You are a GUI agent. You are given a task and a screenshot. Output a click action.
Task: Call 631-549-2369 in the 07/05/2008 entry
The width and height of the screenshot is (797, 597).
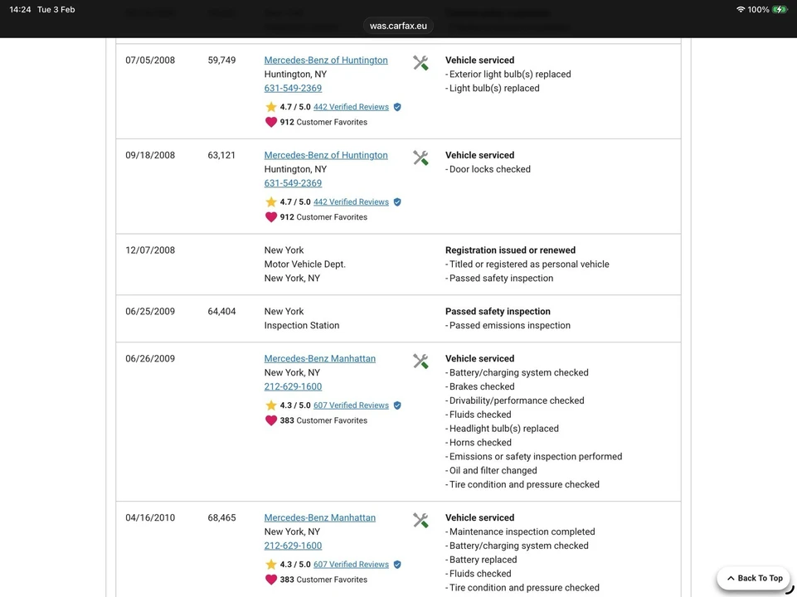pos(293,88)
